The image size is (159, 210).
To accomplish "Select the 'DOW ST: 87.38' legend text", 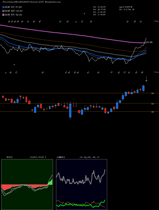I will (13, 7).
